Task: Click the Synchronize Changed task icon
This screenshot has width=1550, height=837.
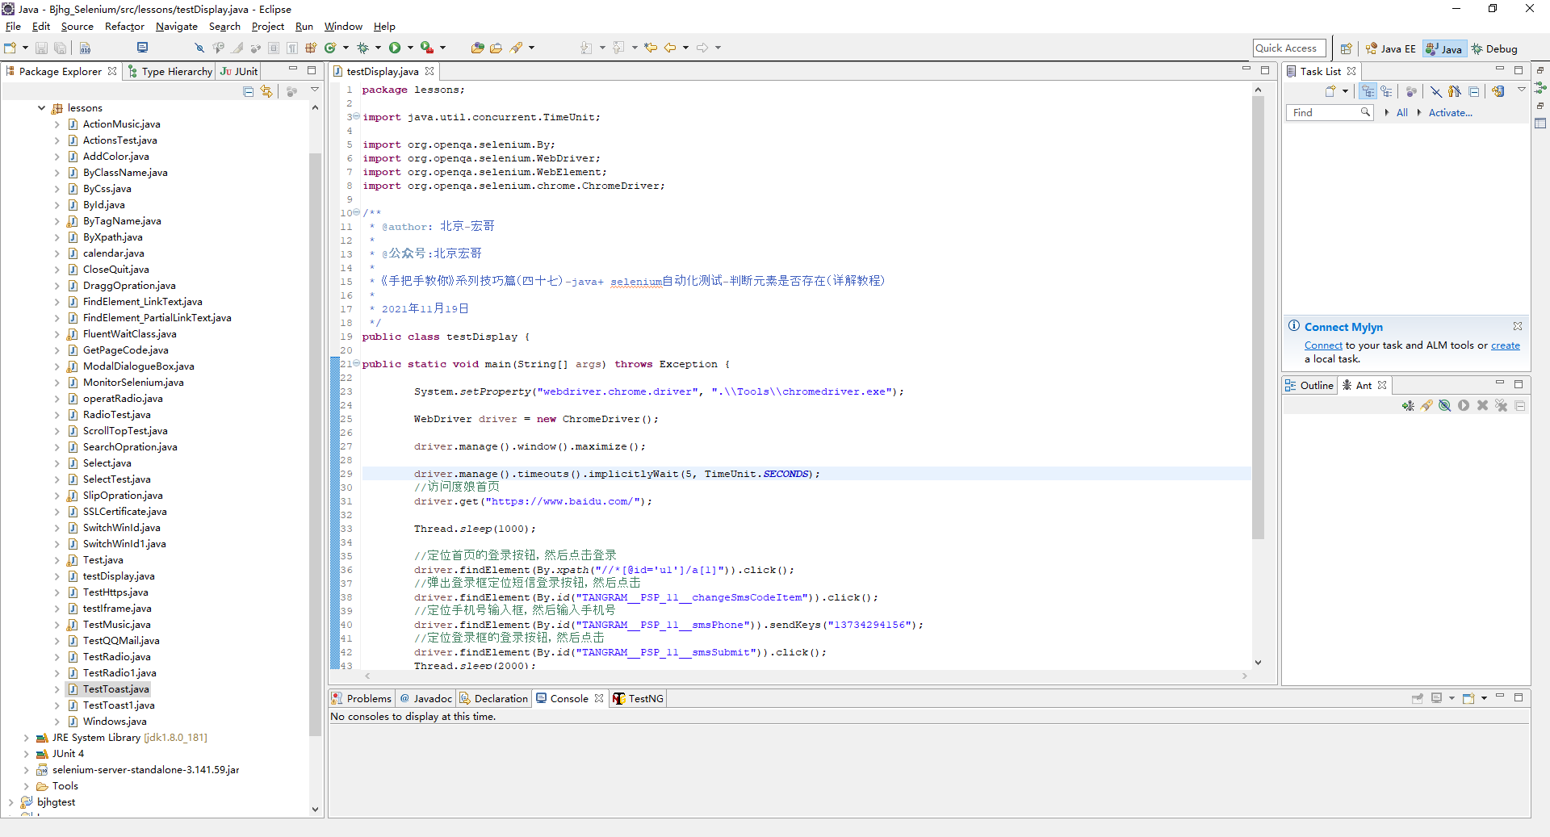Action: pyautogui.click(x=1498, y=92)
